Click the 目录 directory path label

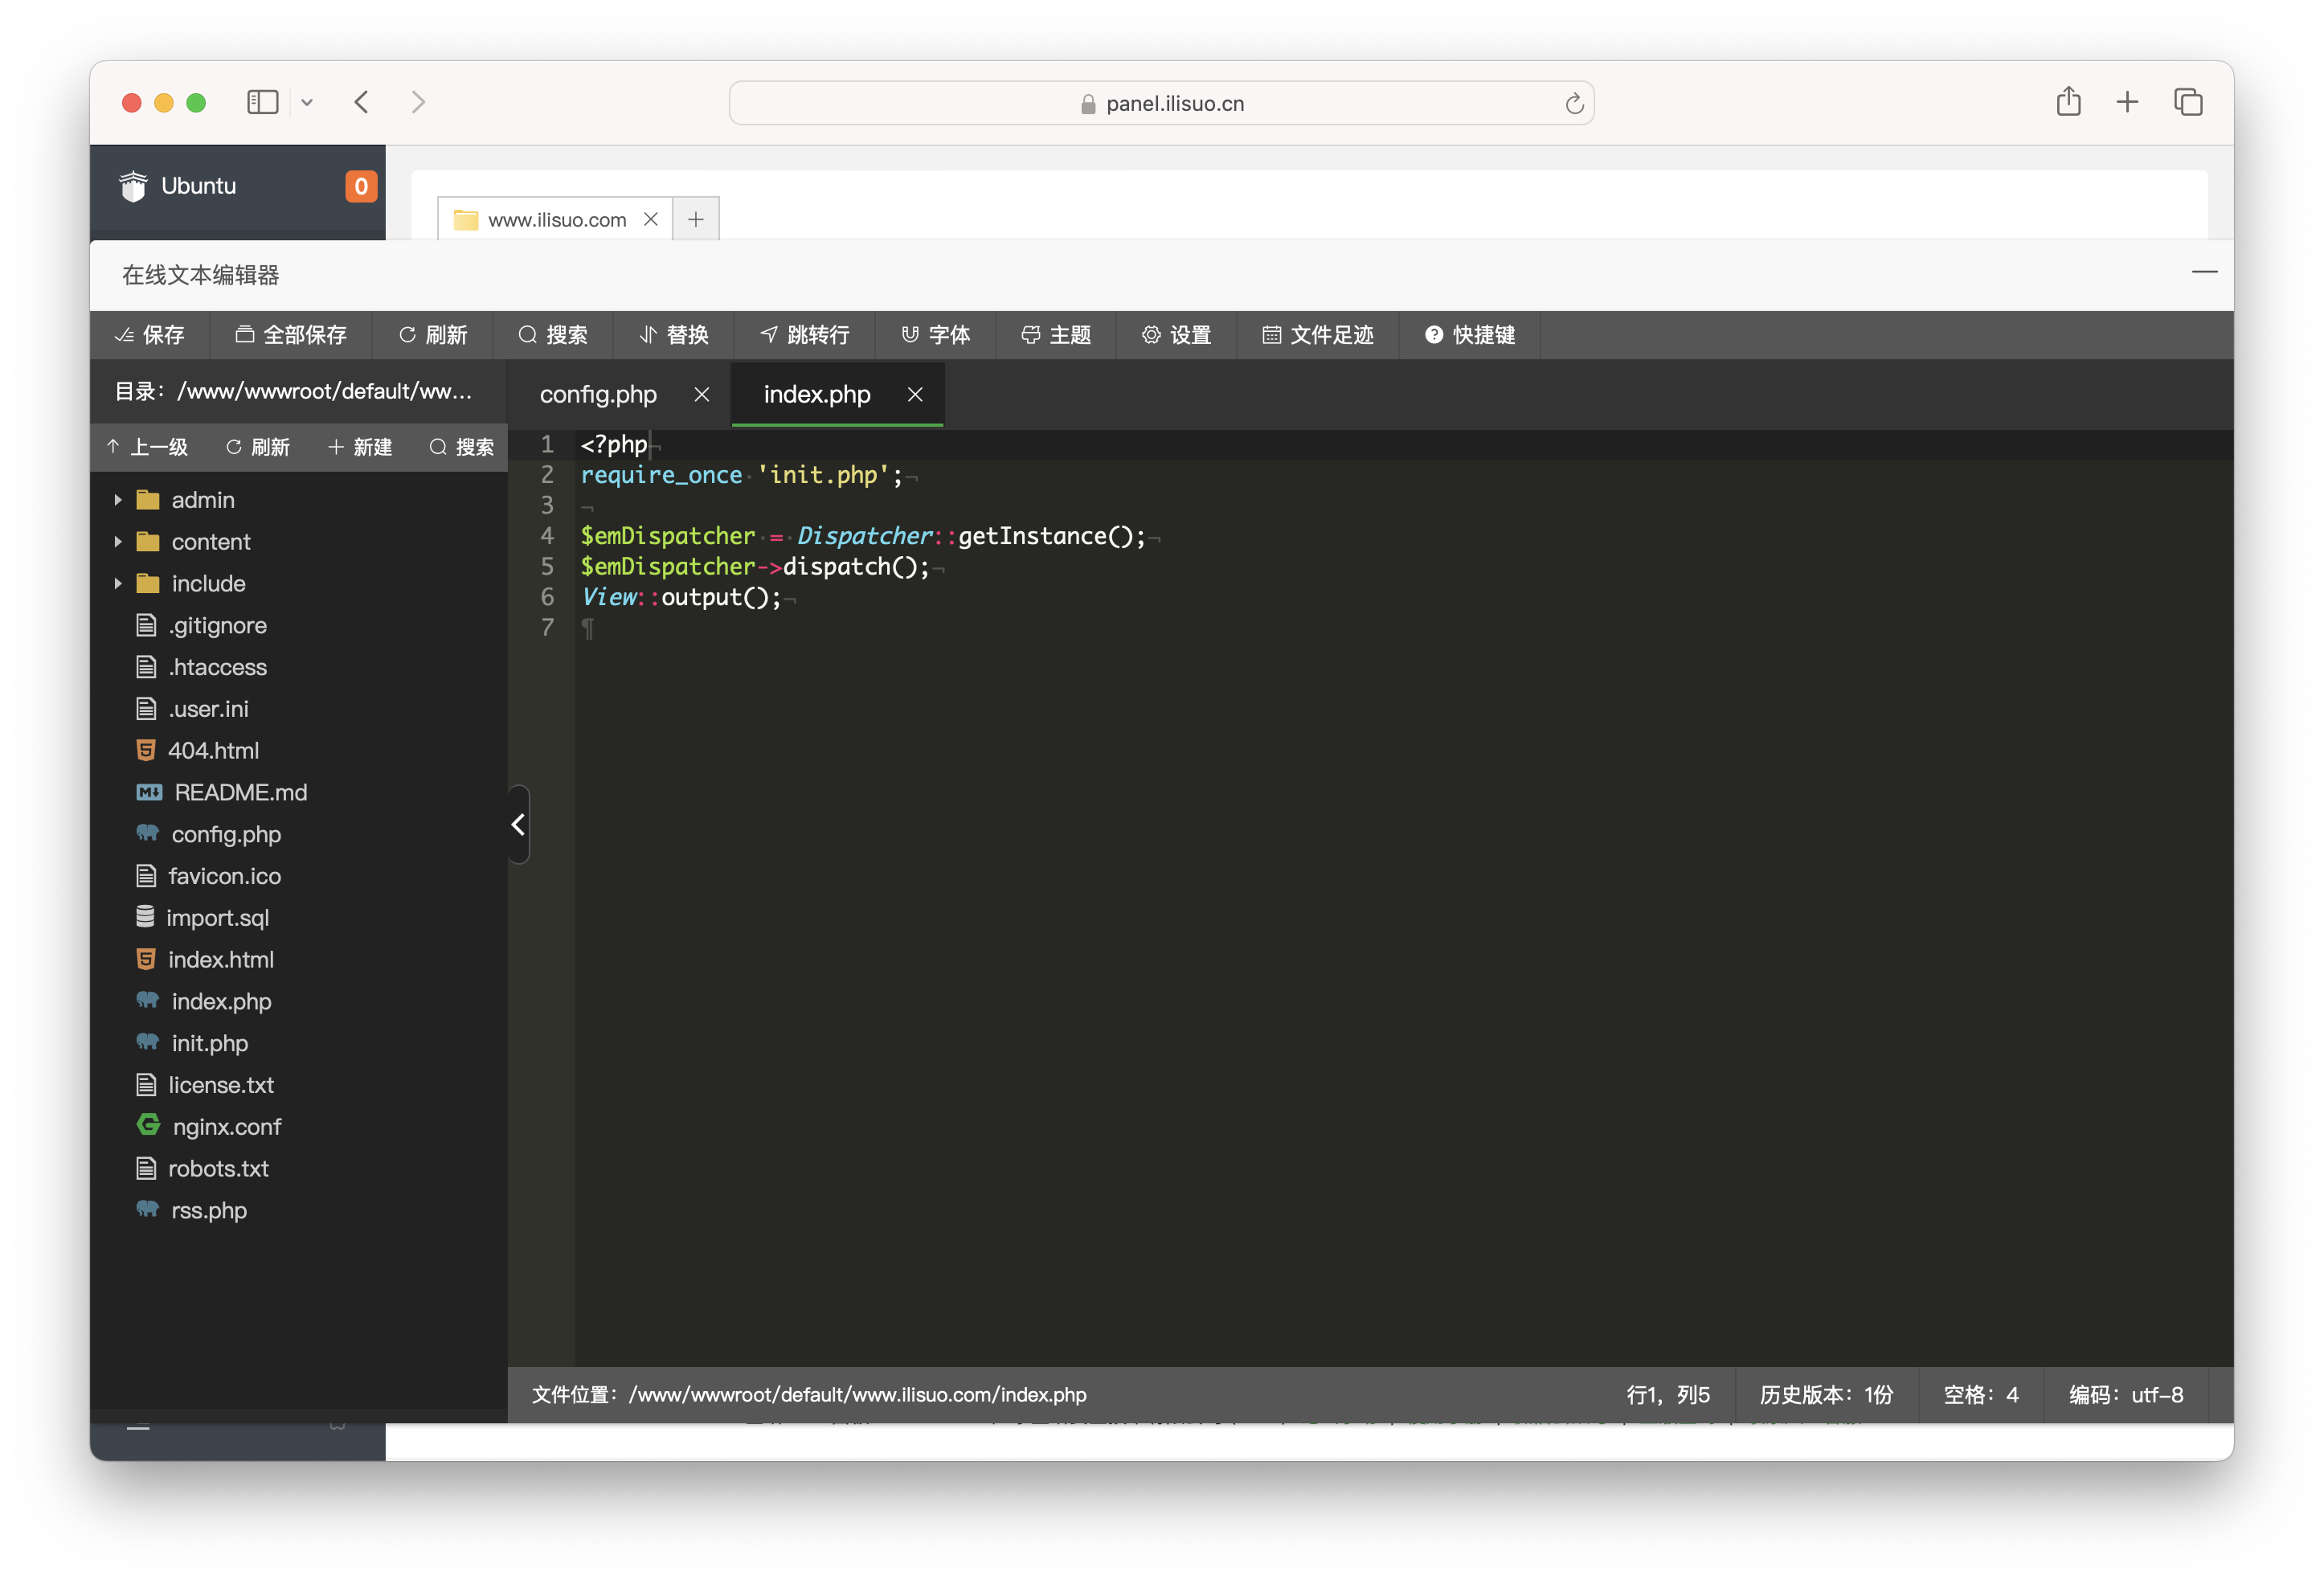(x=293, y=392)
